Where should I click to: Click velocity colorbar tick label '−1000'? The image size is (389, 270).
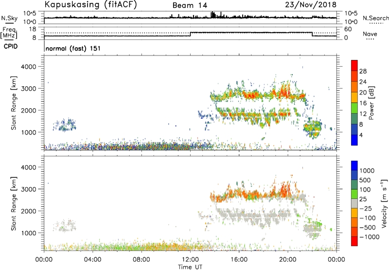(369, 237)
